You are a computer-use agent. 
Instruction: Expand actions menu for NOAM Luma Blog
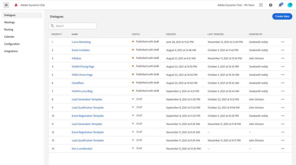click(x=283, y=91)
